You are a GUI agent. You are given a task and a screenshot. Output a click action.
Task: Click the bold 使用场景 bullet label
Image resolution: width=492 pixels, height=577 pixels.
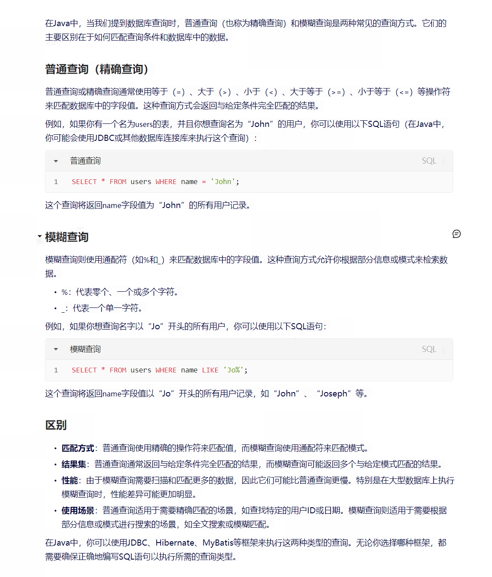click(78, 511)
